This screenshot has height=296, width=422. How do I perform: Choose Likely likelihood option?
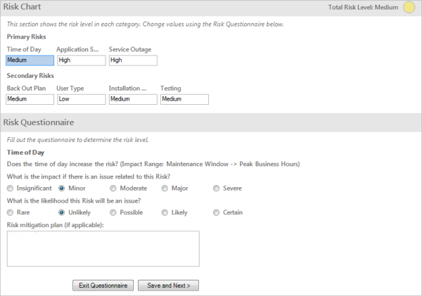coord(165,213)
